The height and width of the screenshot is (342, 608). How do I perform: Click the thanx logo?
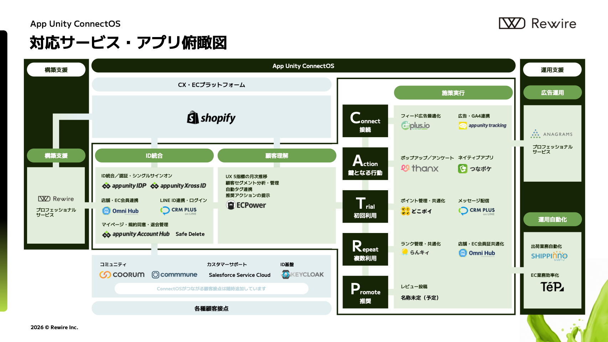click(x=420, y=168)
